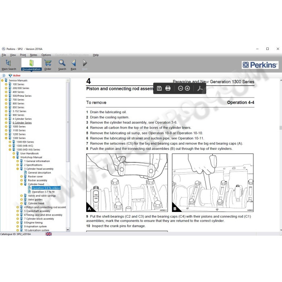Click the Catalogue ID status text
The image size is (282, 282).
click(x=15, y=234)
